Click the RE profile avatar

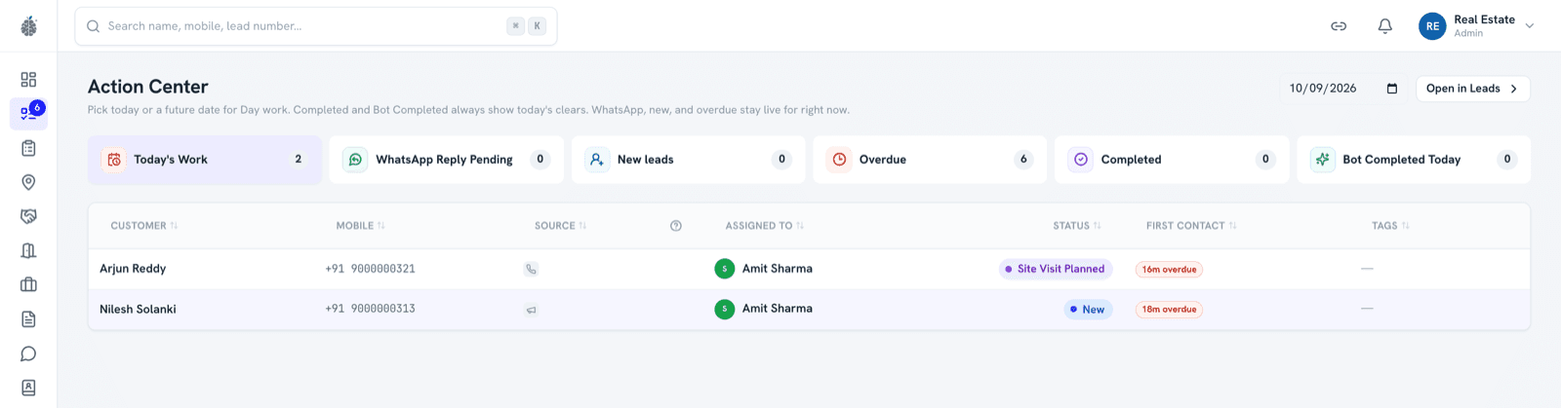(1432, 26)
